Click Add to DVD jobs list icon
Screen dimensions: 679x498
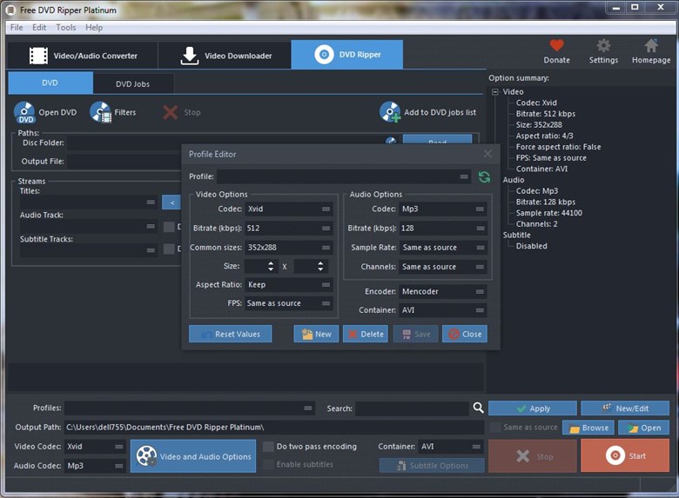click(390, 112)
